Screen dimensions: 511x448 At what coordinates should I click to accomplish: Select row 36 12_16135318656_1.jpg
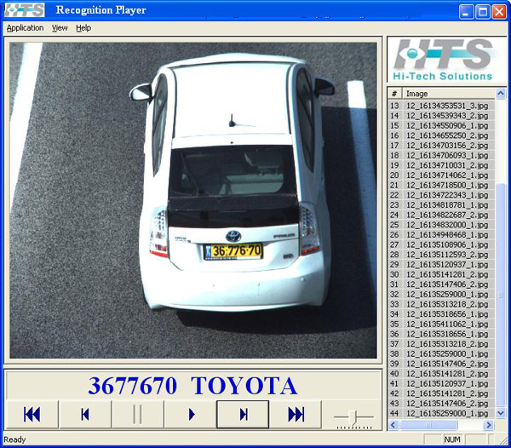click(x=441, y=334)
